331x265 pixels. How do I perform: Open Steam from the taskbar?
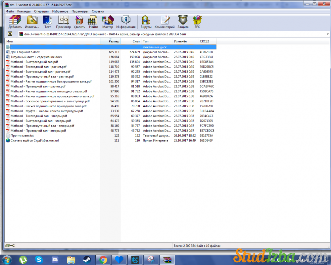click(87, 260)
